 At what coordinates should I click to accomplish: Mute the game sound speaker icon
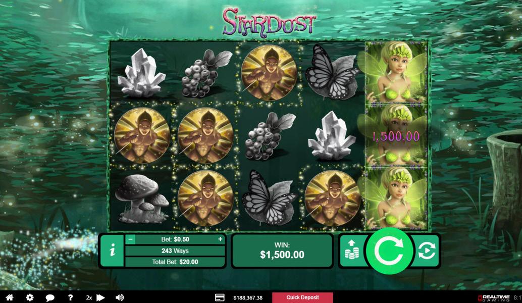120,297
